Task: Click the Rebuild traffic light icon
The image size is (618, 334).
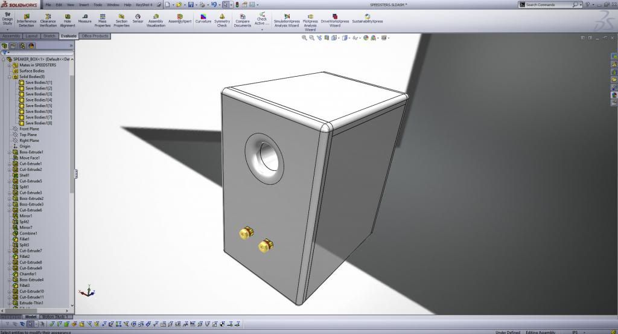Action: click(x=237, y=5)
